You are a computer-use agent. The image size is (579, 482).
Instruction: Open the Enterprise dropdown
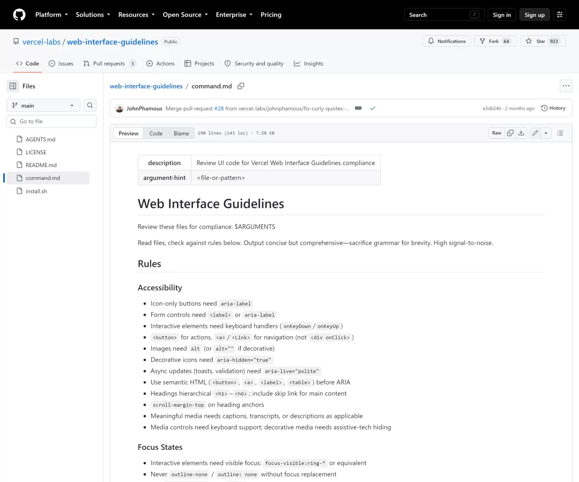234,15
